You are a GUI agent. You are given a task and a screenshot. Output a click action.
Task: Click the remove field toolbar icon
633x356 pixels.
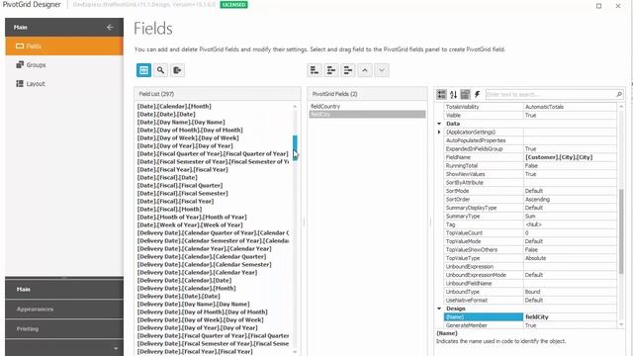348,70
